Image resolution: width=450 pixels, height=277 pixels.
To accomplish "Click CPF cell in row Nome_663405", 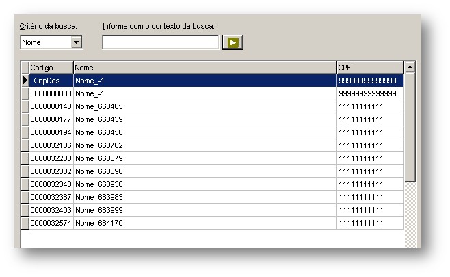I will pos(370,106).
